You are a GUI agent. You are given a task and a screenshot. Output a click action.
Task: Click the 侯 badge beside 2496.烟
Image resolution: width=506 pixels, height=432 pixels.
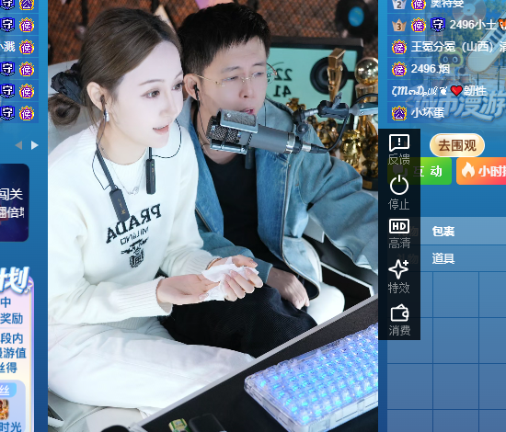399,69
